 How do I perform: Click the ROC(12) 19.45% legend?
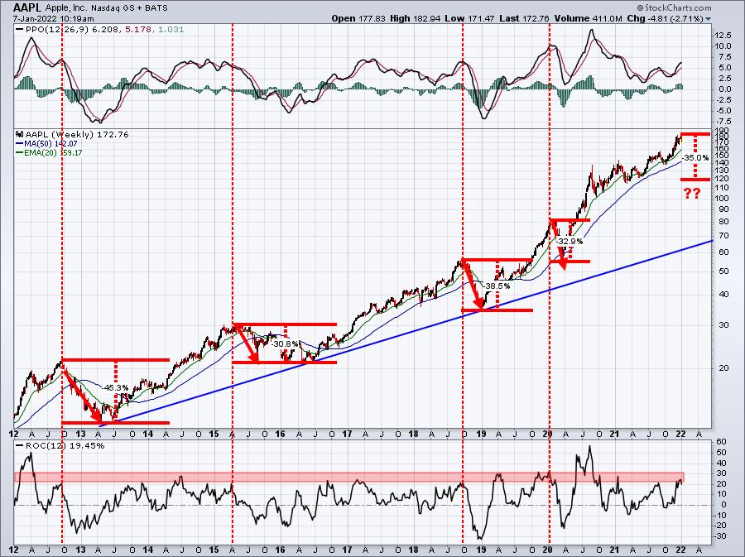click(x=60, y=445)
